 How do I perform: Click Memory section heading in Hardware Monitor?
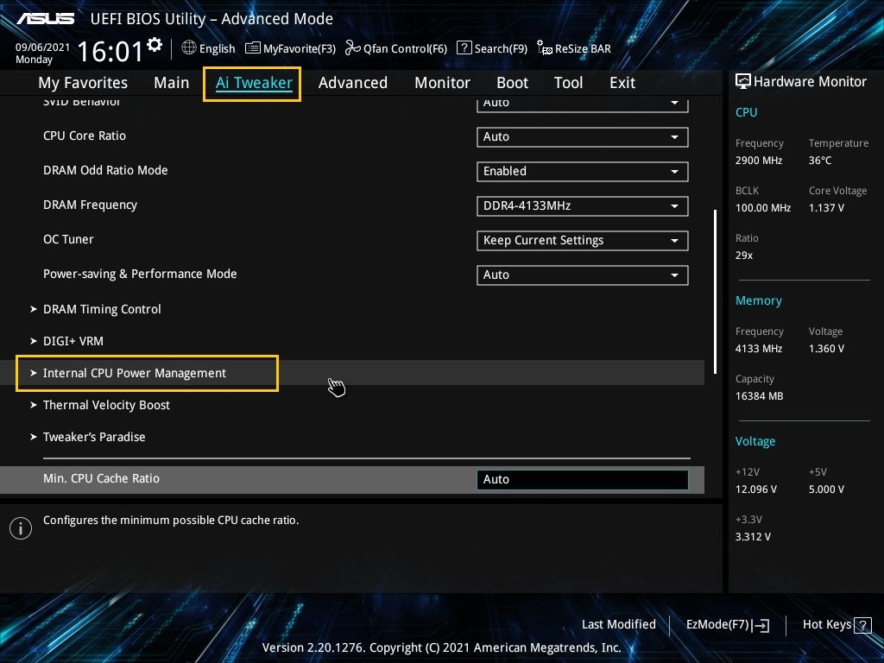[758, 300]
